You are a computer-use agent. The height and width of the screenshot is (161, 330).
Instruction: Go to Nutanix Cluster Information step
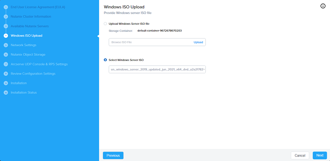click(x=31, y=16)
